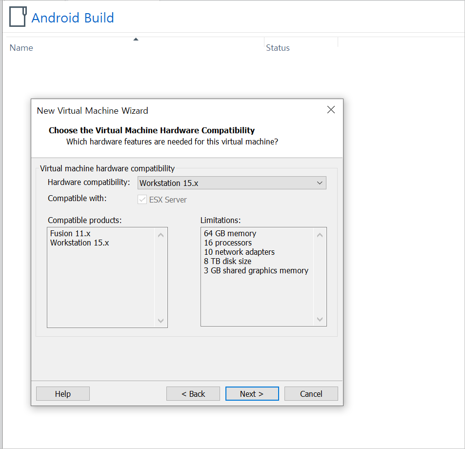Click up arrow of Compatible products scrollbar
The width and height of the screenshot is (465, 449).
tap(161, 235)
